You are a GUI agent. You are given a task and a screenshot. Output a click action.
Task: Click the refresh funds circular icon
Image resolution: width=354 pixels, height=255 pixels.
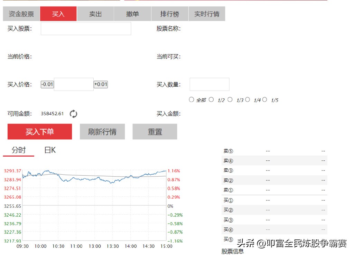[73, 114]
